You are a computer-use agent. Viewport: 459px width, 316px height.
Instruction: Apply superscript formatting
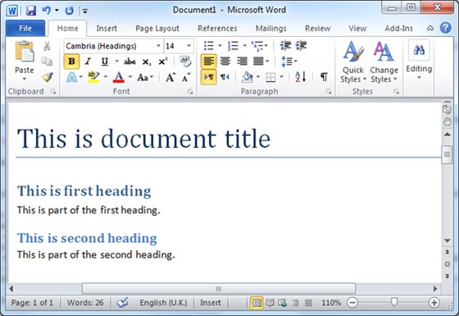coord(163,62)
